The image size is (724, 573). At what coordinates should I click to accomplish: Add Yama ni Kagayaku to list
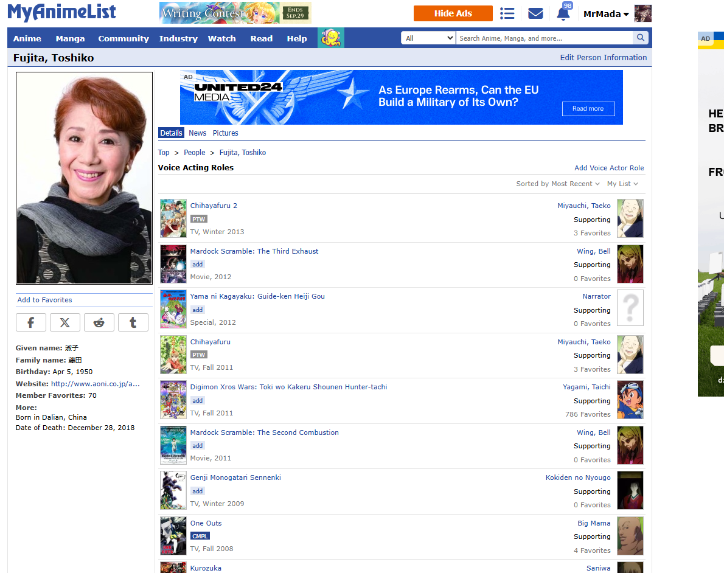point(198,310)
